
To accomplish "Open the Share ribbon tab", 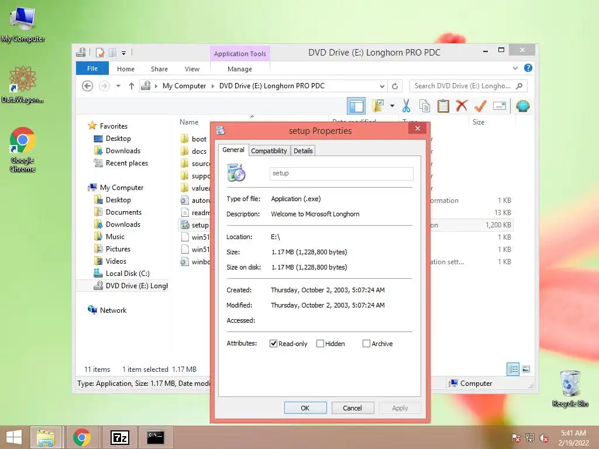I will 159,69.
